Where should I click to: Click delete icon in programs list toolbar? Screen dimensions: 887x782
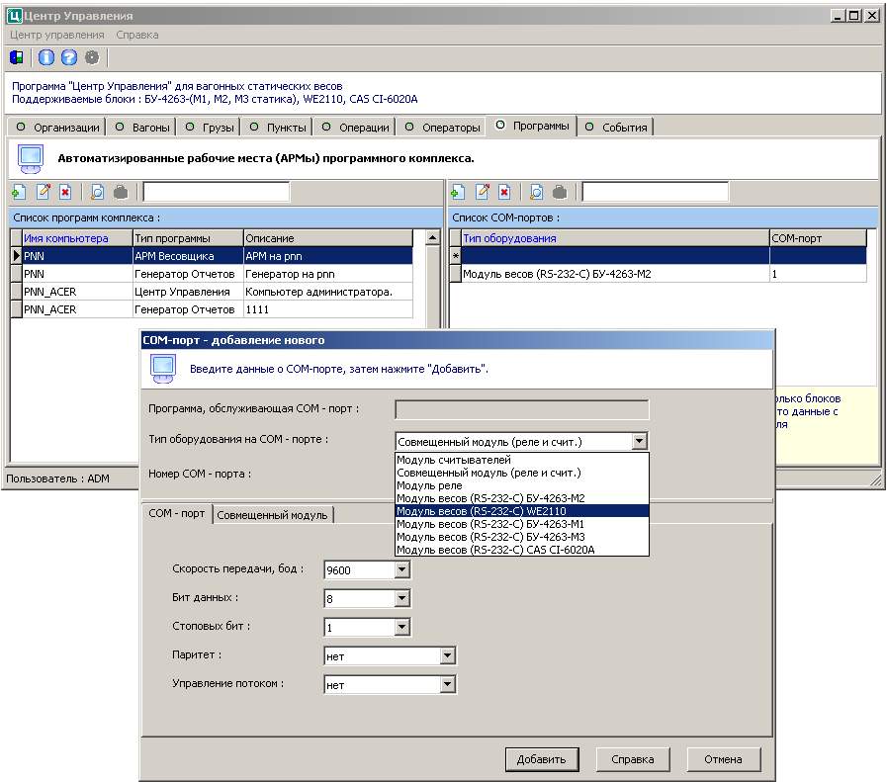click(x=65, y=192)
